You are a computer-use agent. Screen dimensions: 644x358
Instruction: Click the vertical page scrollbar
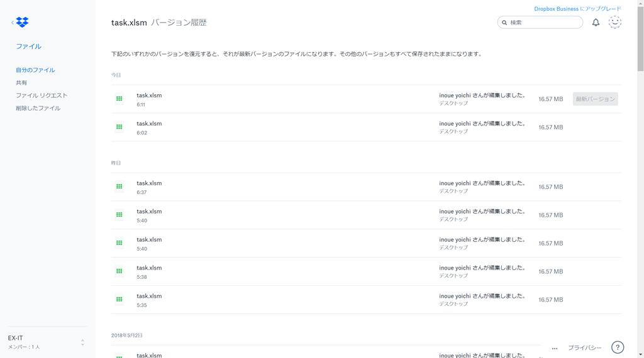pyautogui.click(x=640, y=188)
